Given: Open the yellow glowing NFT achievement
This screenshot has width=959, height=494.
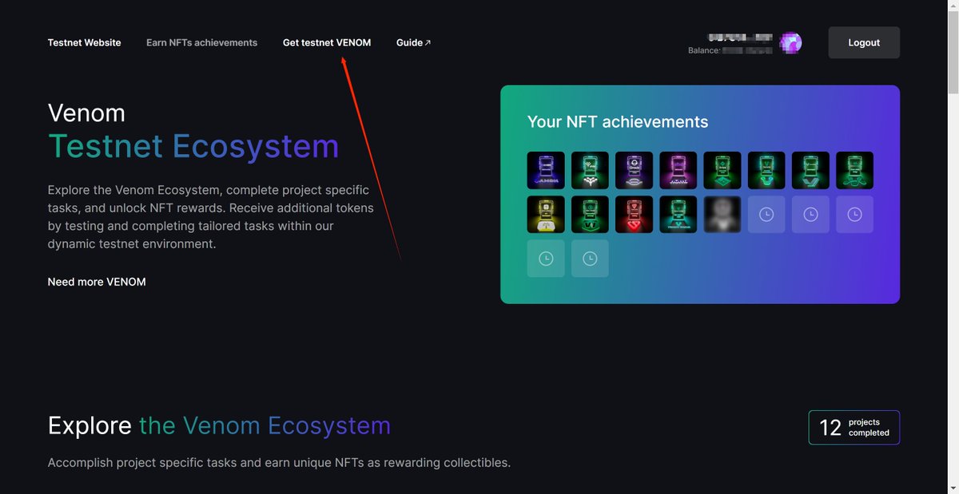Looking at the screenshot, I should (x=546, y=215).
